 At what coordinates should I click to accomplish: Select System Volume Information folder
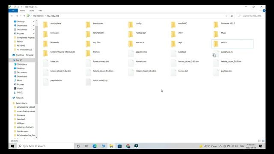pyautogui.click(x=63, y=52)
